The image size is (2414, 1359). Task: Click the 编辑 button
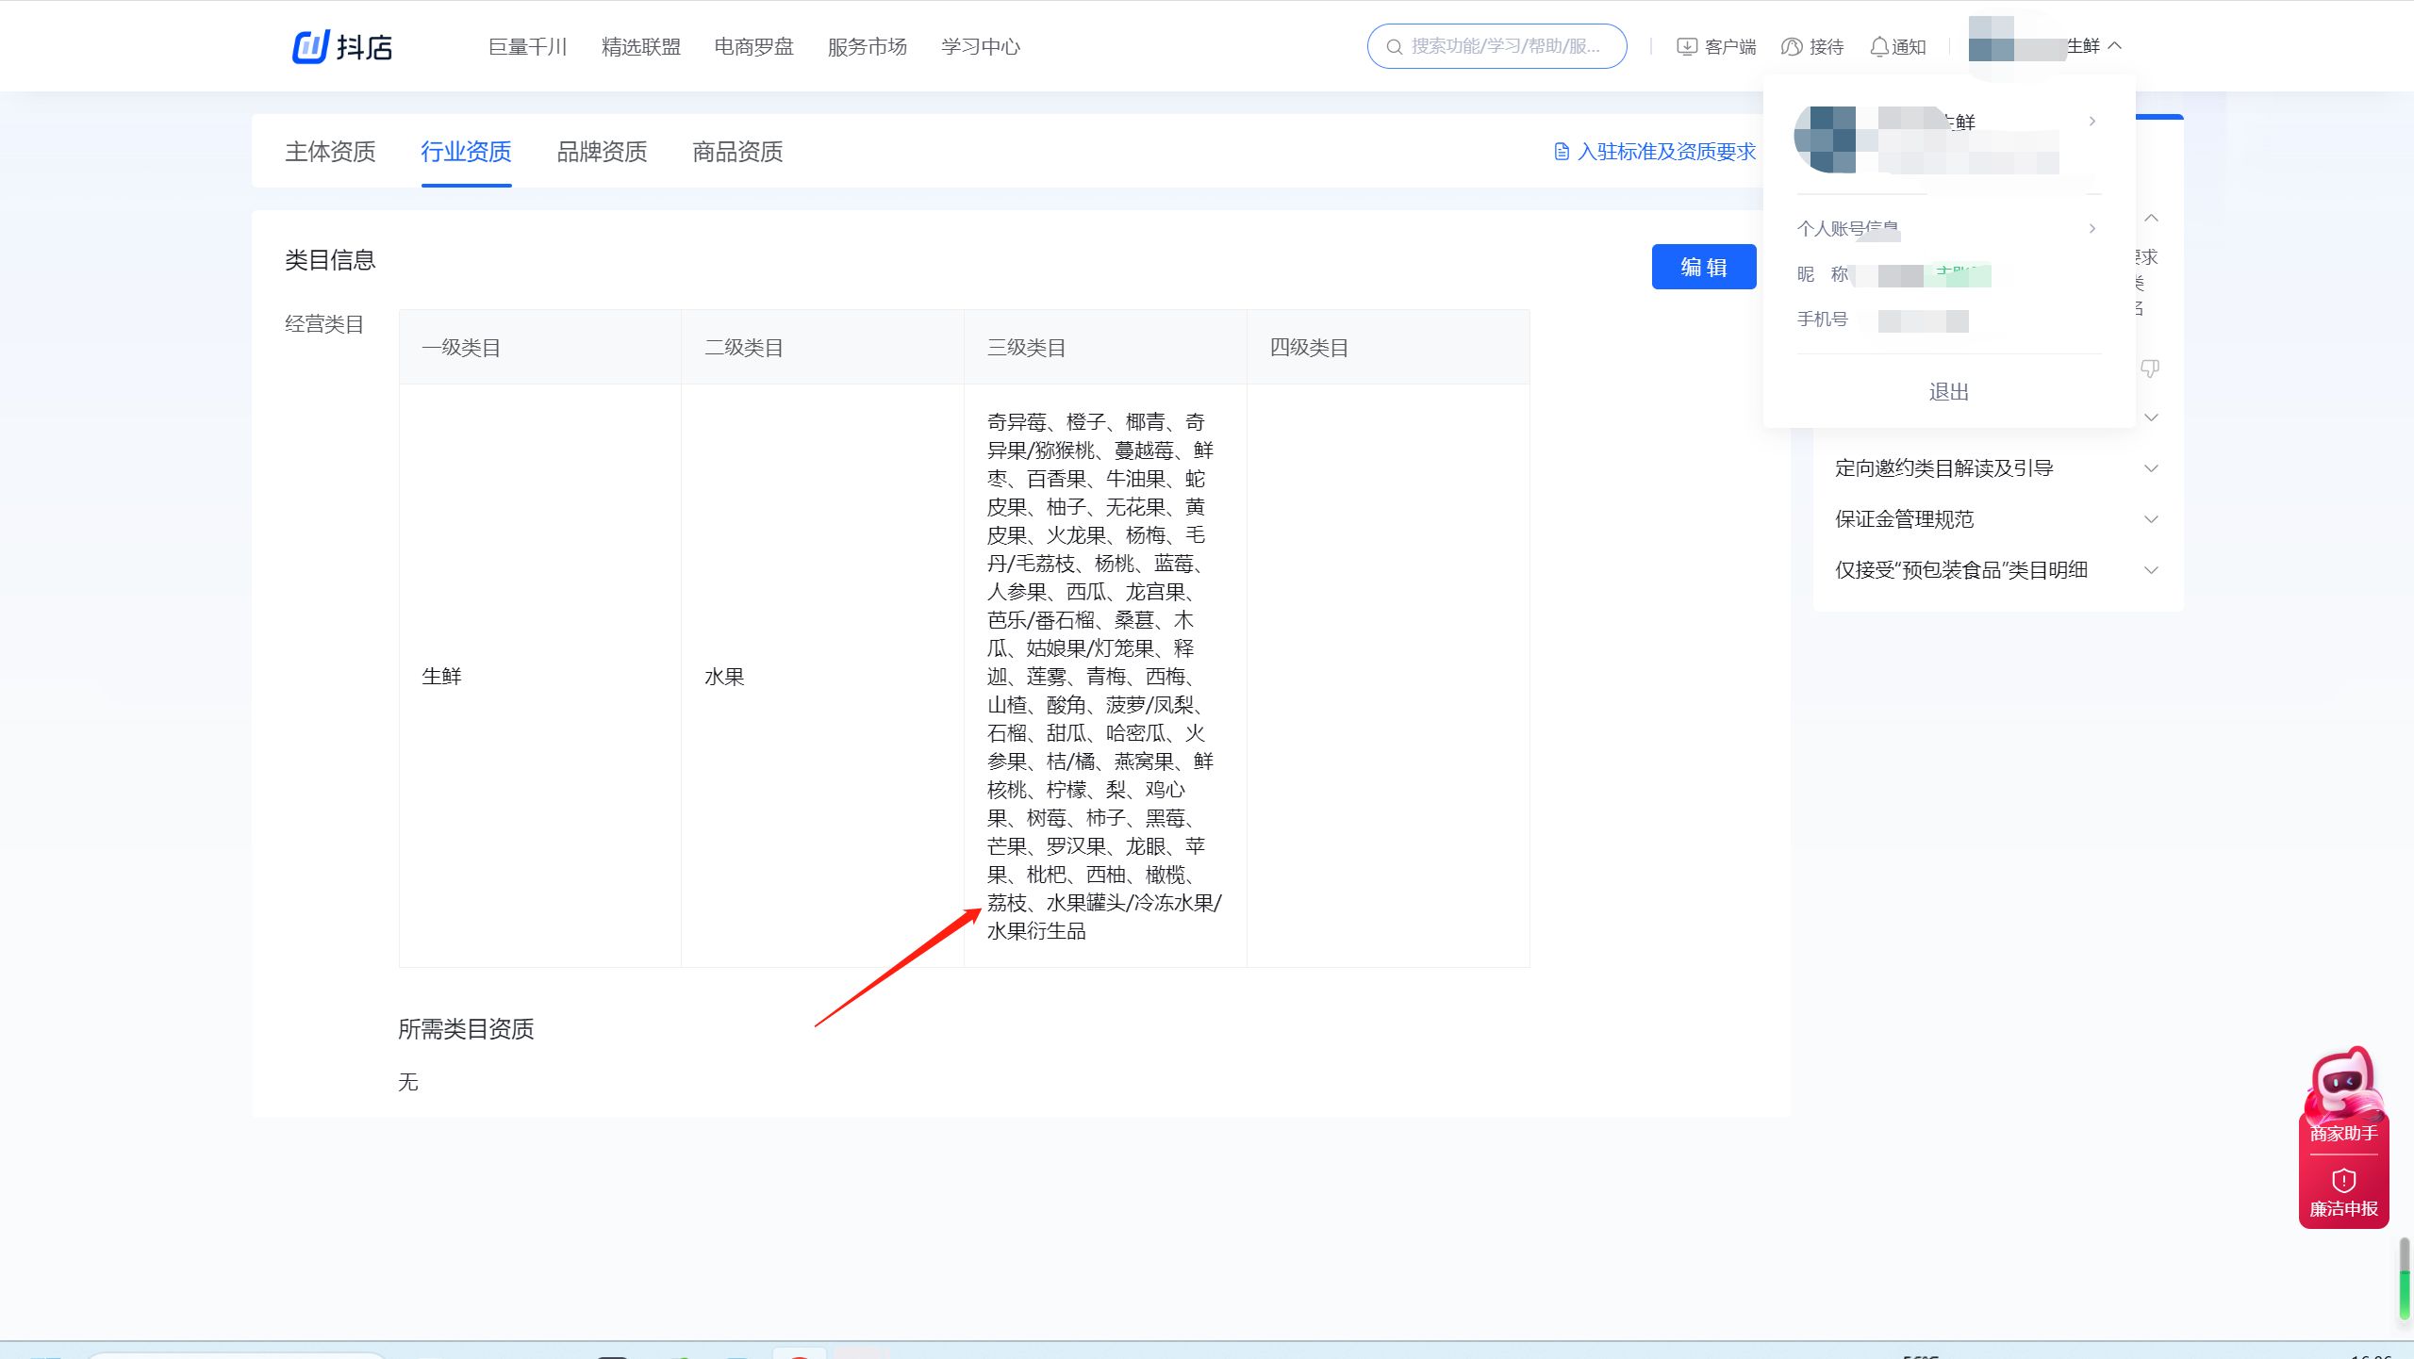coord(1703,267)
